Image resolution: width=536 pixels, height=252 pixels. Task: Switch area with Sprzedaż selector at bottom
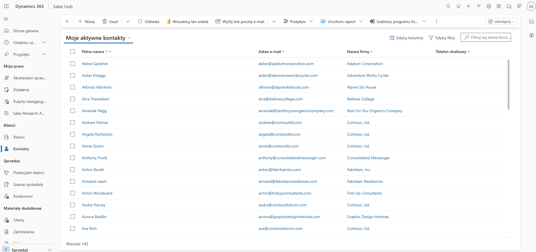(27, 249)
